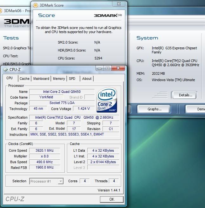This screenshot has height=208, width=205.
Task: Click the Package field Socket 775 LGA
Action: [x=62, y=103]
